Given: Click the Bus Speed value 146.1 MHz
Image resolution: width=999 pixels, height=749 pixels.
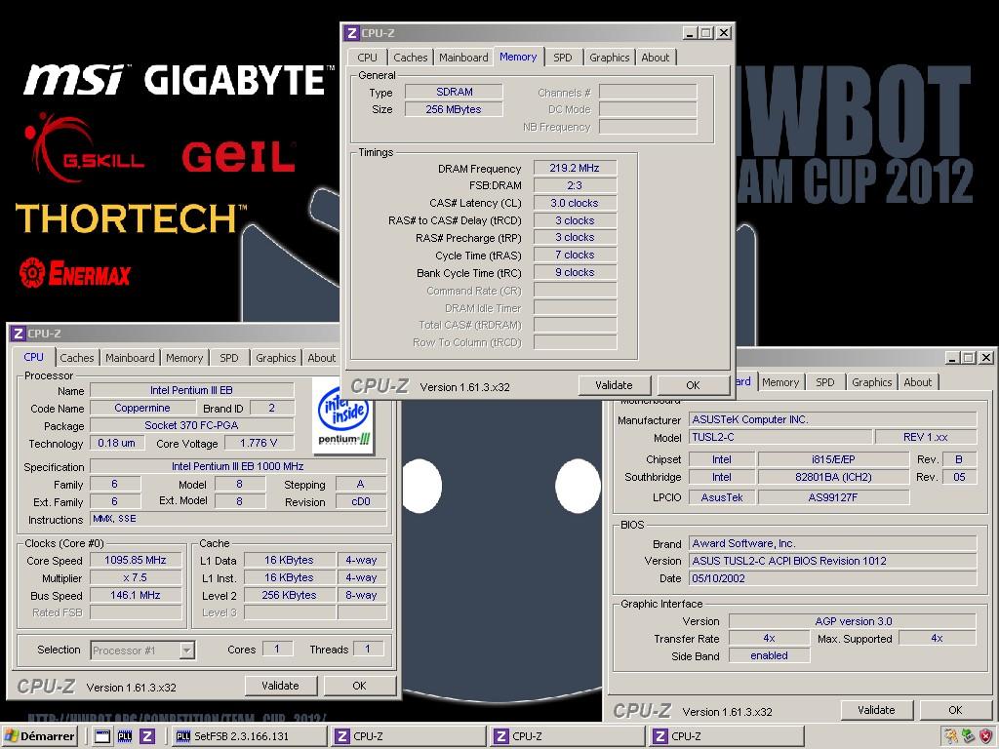Looking at the screenshot, I should (x=136, y=596).
